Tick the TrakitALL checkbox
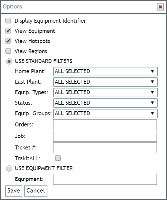Image resolution: width=167 pixels, height=200 pixels. click(58, 158)
